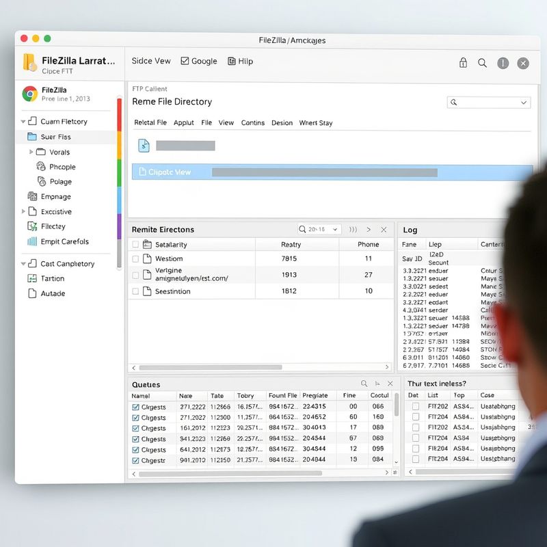
Task: Toggle the Satalarity header checkbox
Action: (x=135, y=245)
